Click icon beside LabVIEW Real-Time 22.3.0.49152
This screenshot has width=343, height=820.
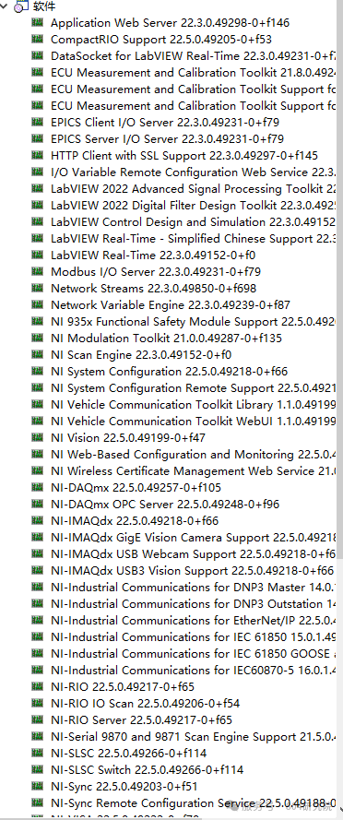click(x=37, y=255)
